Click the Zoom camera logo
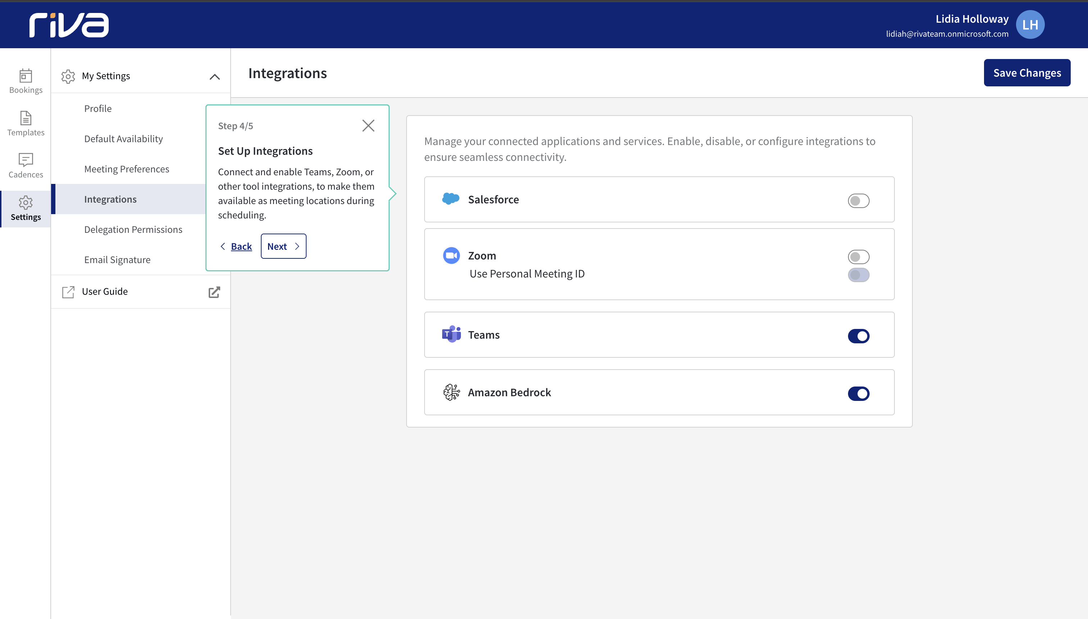Viewport: 1088px width, 619px height. click(451, 256)
